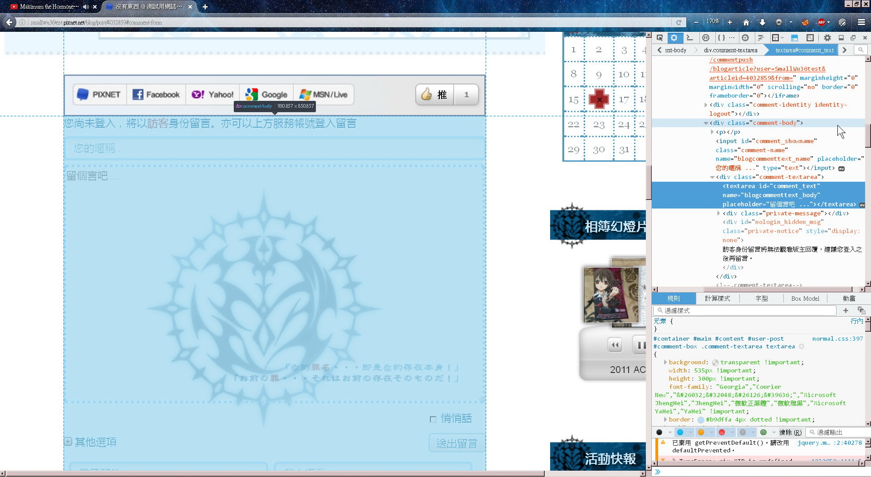Mute the Maximum the Hormone tab audio
The width and height of the screenshot is (871, 477).
pyautogui.click(x=86, y=7)
